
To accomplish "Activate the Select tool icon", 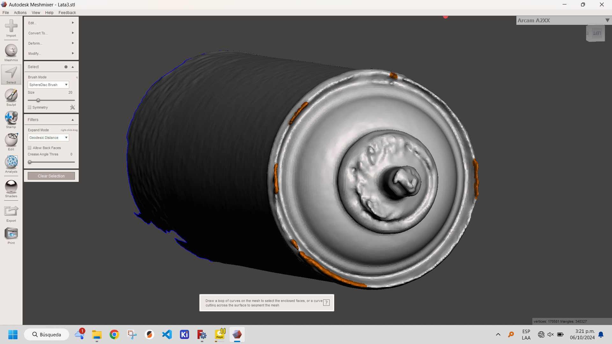I will point(11,75).
